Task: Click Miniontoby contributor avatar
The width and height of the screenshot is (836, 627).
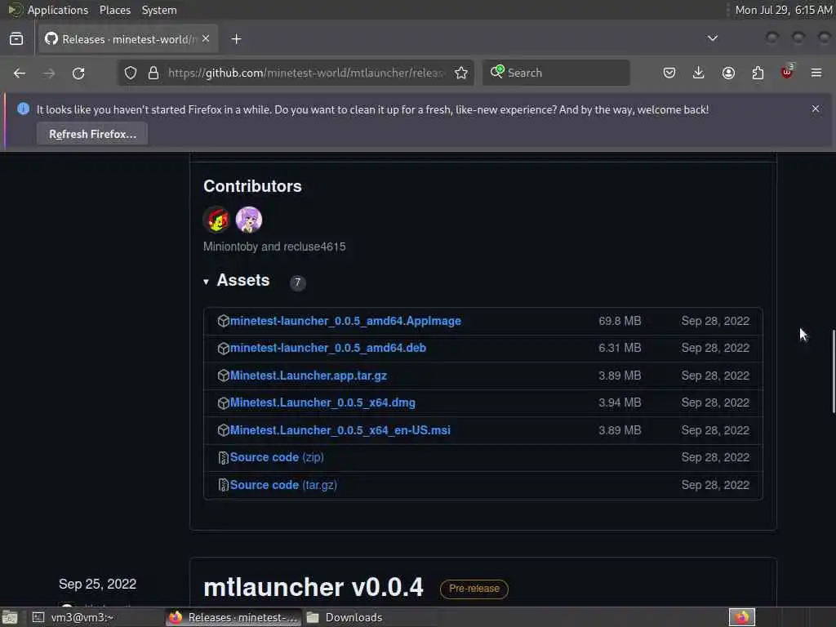Action: [216, 219]
